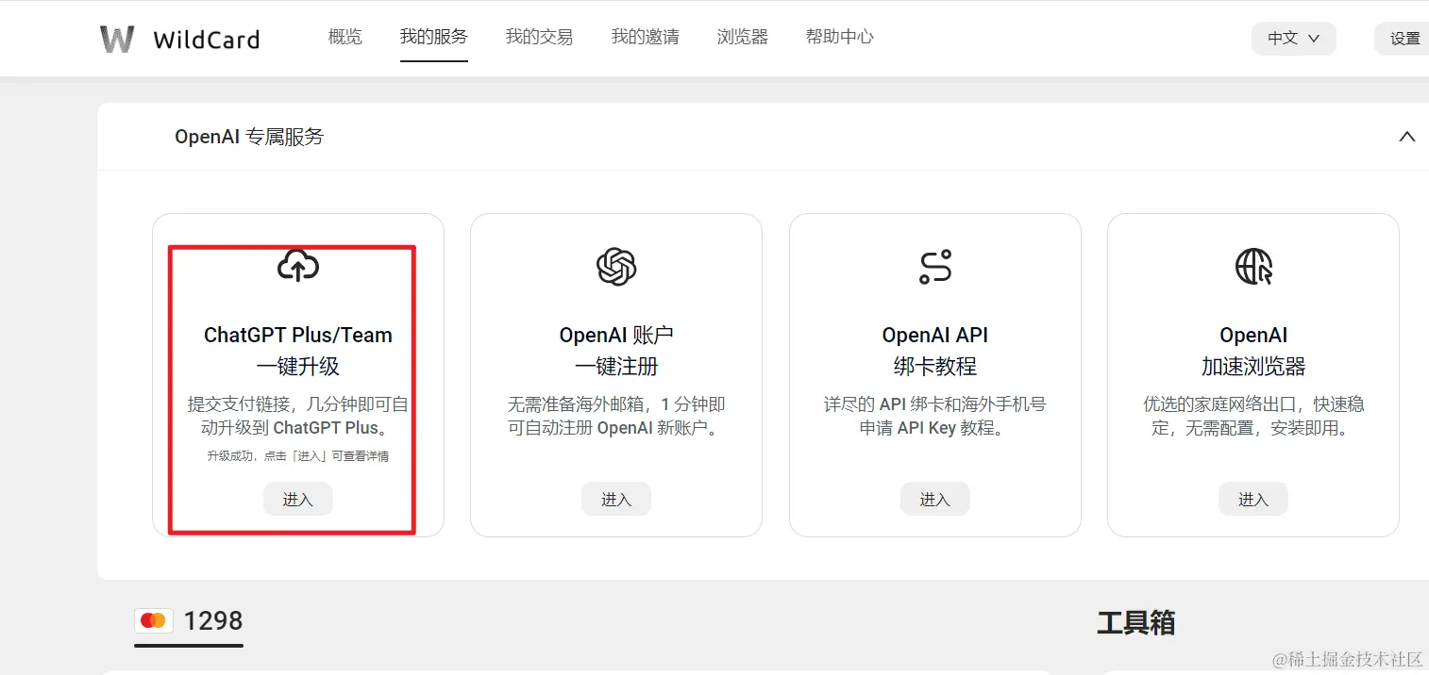Click the API connection icon on the 绑卡教程 card
1429x675 pixels.
[x=934, y=266]
